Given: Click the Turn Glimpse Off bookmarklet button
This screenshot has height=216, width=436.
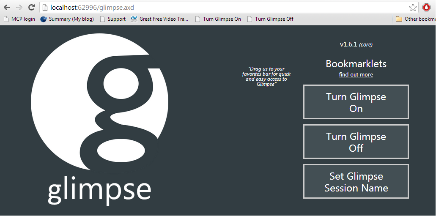Looking at the screenshot, I should coord(356,142).
